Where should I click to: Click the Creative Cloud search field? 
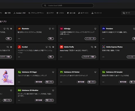pos(67,6)
